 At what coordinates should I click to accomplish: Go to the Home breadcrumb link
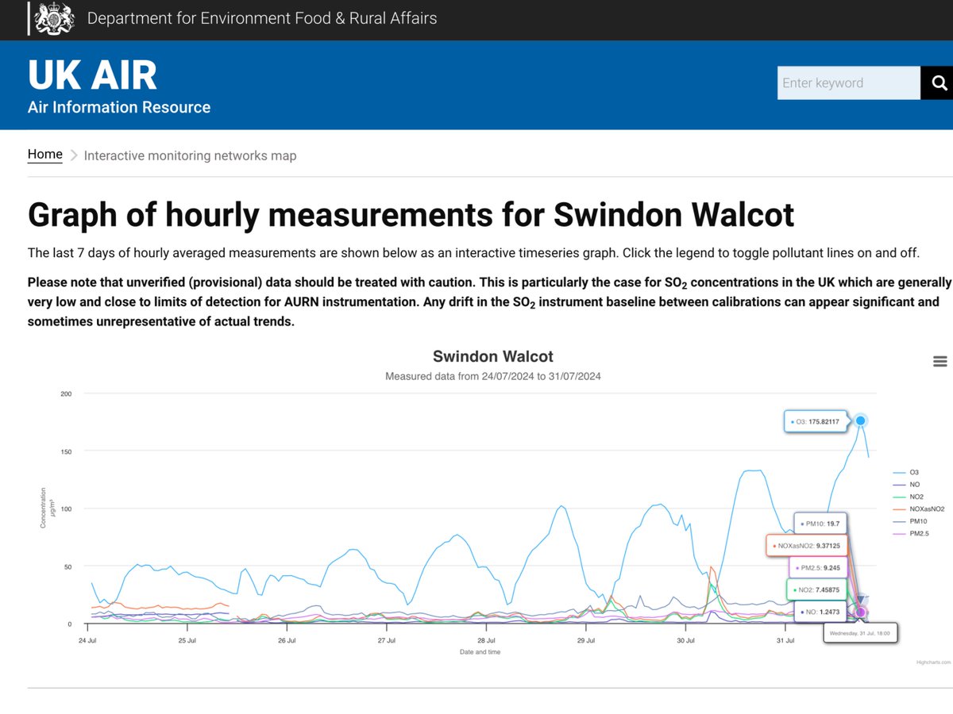[x=45, y=154]
